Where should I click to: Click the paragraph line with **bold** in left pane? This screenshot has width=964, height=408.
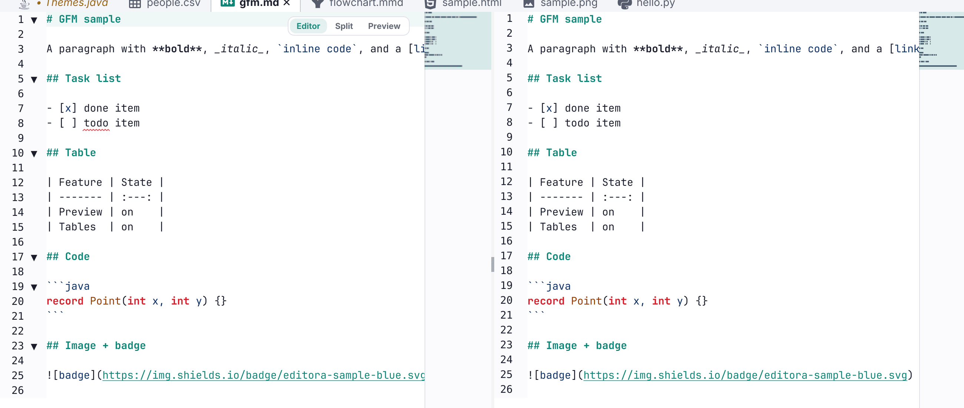(235, 49)
